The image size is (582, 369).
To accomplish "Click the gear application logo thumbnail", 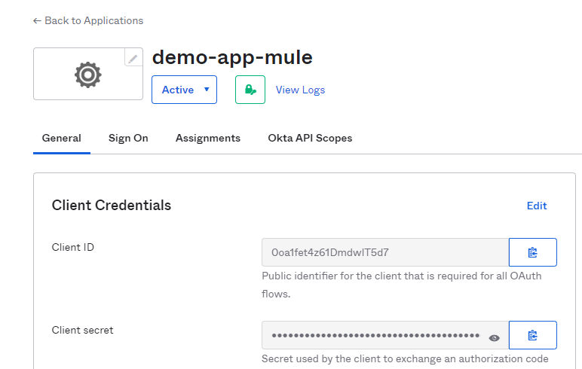I will coord(88,74).
